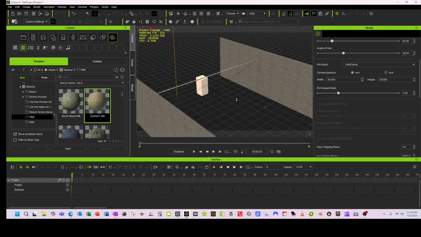
Task: Click the timeline zoom magnifier icon
Action: (177, 167)
